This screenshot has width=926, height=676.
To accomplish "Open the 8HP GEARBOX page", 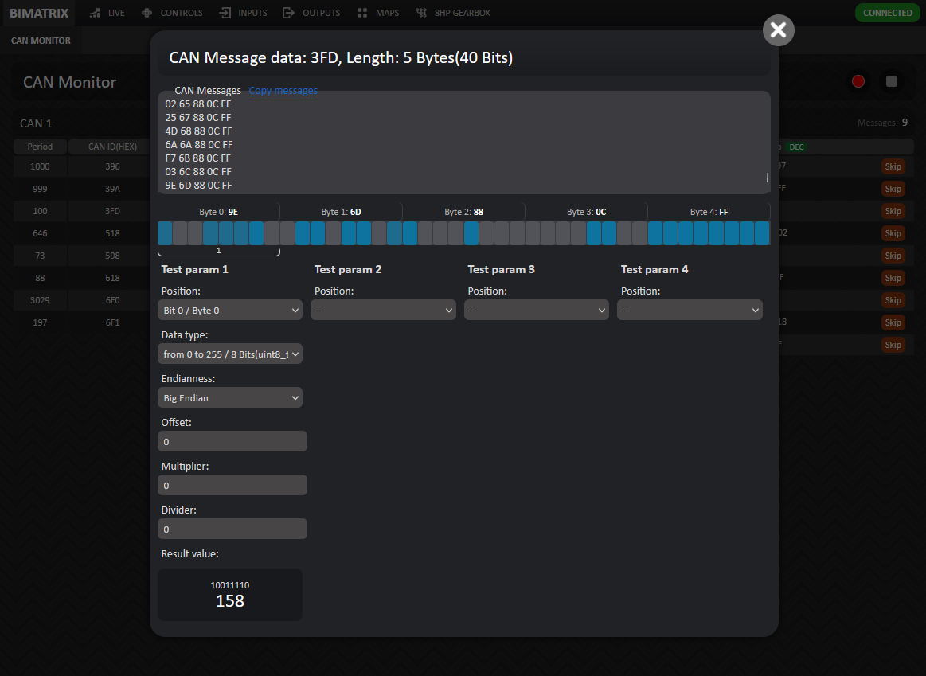I will point(453,13).
